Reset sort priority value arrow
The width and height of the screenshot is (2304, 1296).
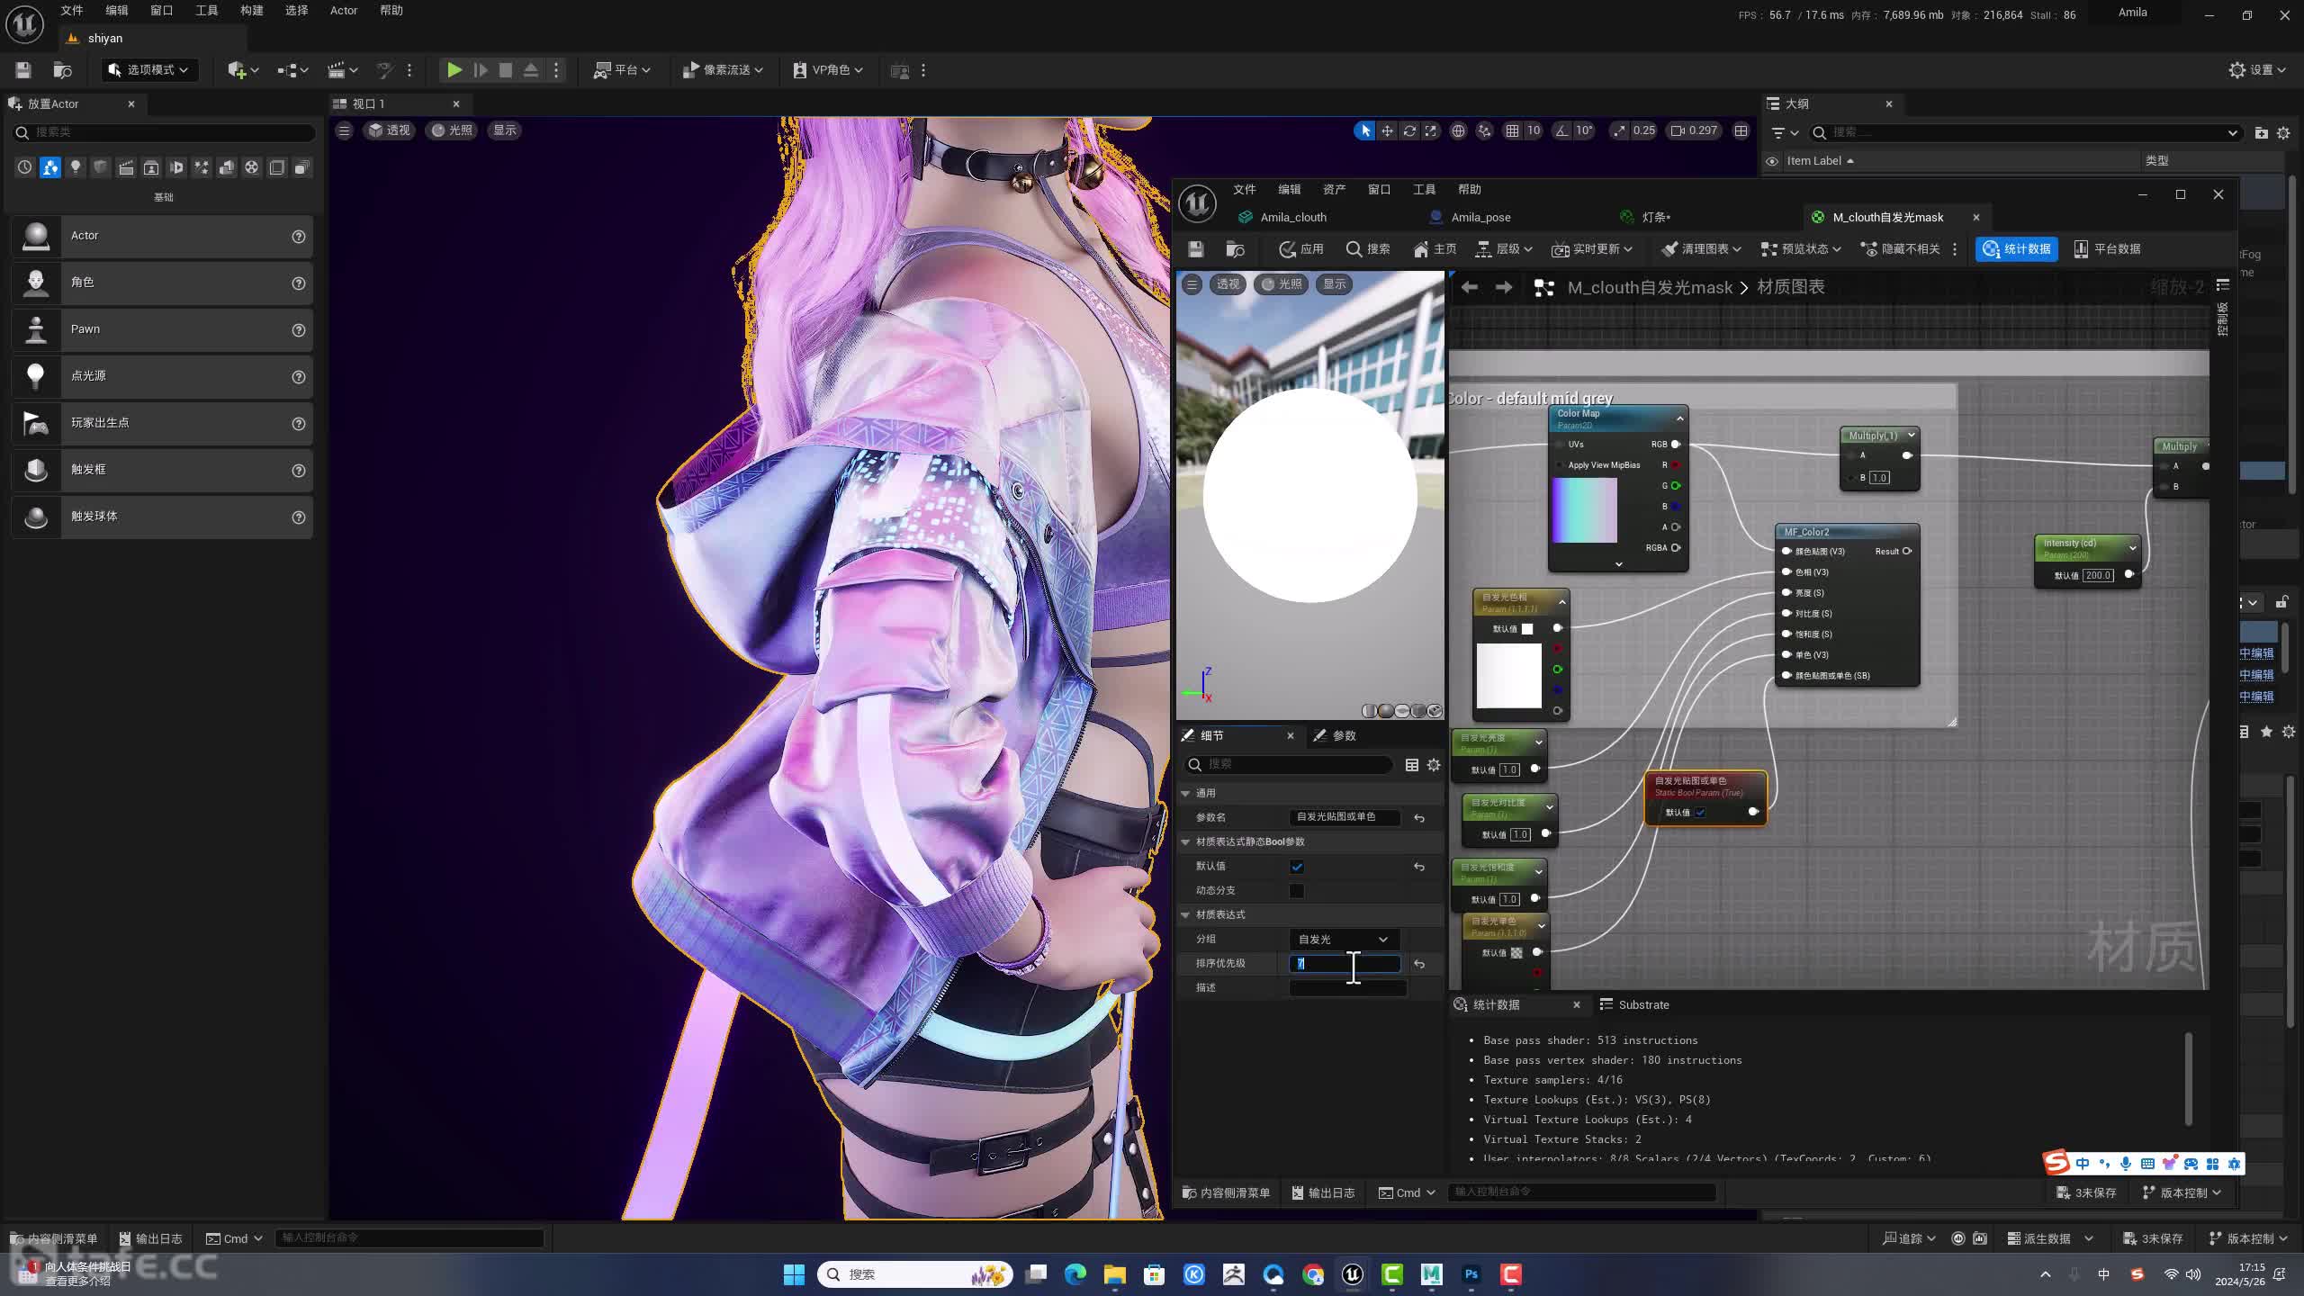click(1419, 964)
